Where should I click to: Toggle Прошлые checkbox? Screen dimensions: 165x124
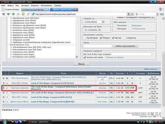tap(115, 25)
